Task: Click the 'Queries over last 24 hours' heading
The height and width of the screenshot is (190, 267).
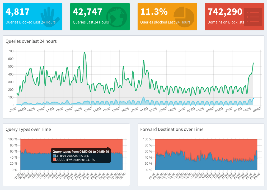Action: pos(31,41)
